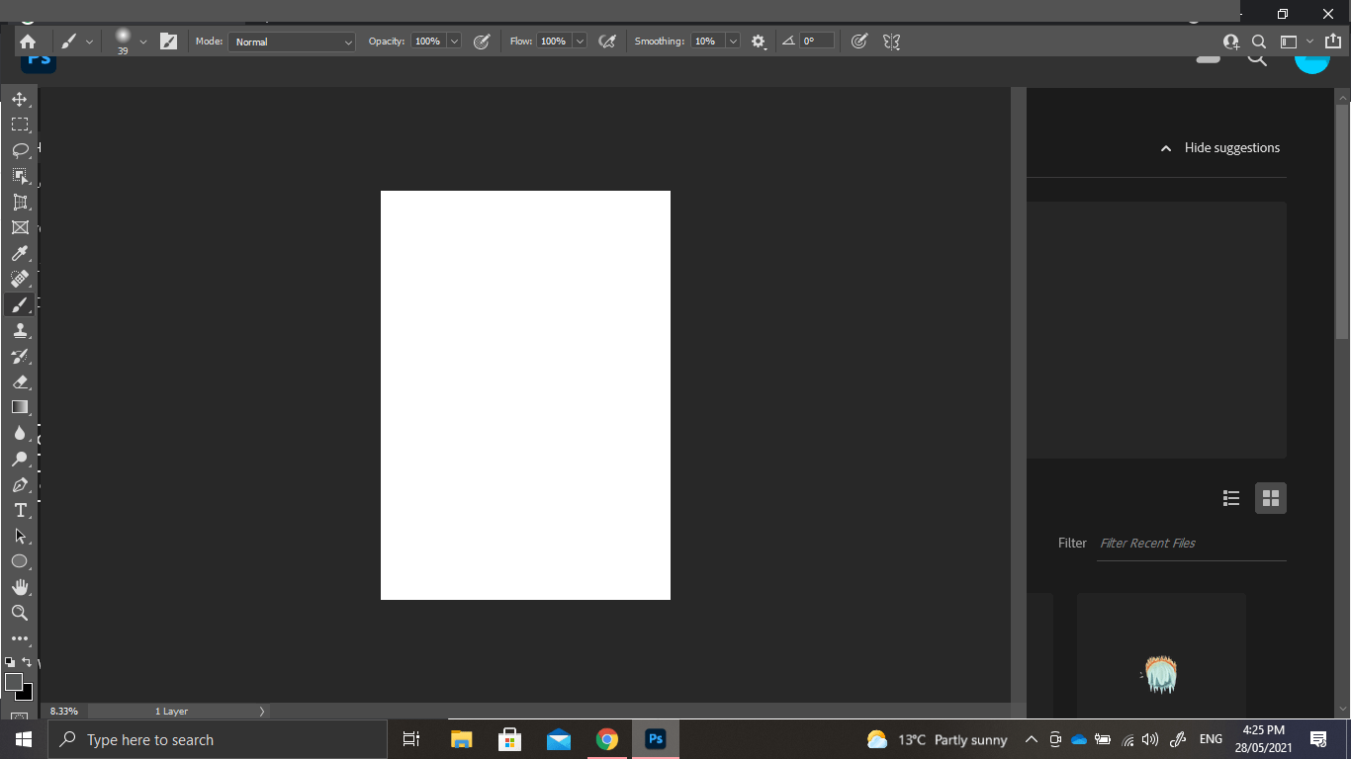Select the Move tool
Image resolution: width=1351 pixels, height=759 pixels.
coord(20,99)
